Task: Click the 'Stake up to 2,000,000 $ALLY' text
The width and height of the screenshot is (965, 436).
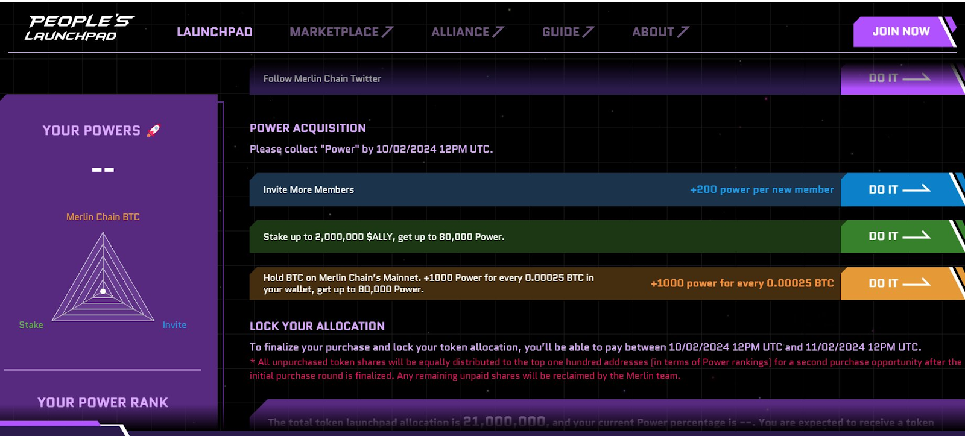Action: tap(384, 237)
